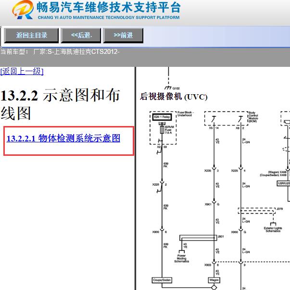290x290 pixels.
Task: Open the [返回上一级] link
Action: 22,72
